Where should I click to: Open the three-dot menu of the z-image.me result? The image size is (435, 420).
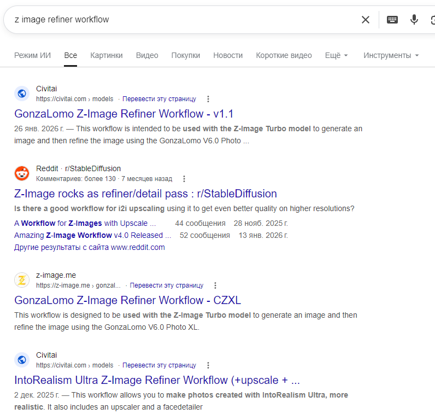point(215,285)
